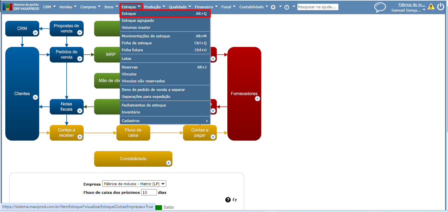Screen dimensions: 448x212
Task: Click the green Saldo legend swatch
Action: click(159, 207)
